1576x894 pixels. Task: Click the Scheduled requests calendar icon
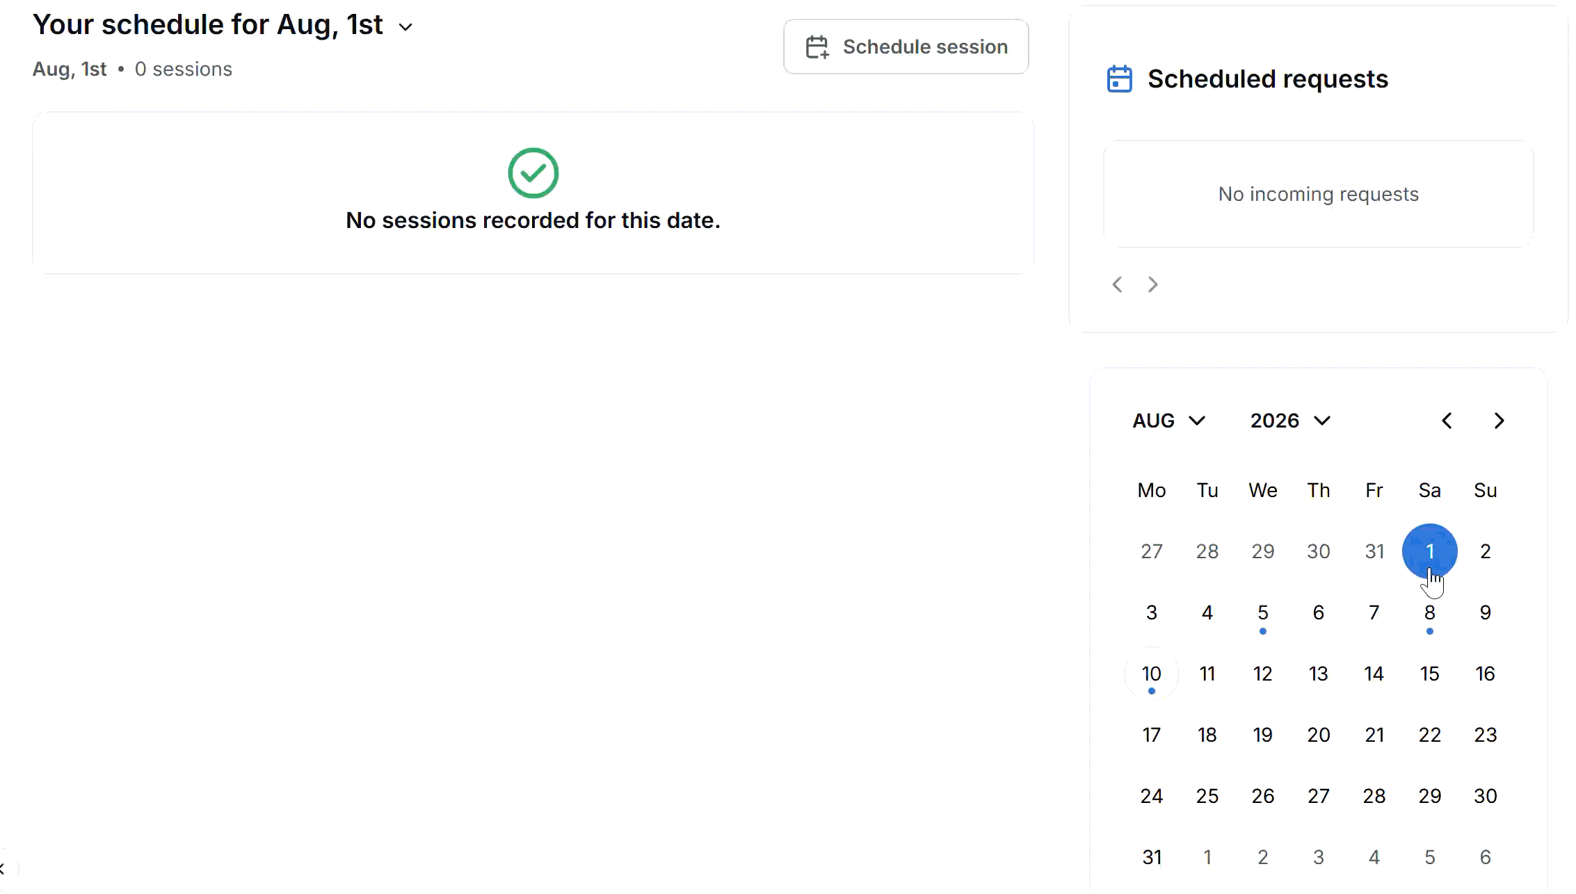click(1120, 79)
